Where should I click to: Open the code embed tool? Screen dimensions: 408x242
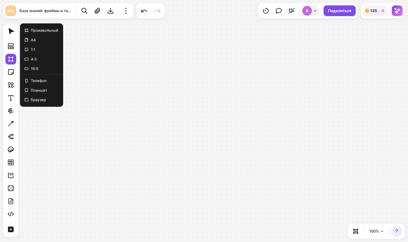[x=11, y=214]
